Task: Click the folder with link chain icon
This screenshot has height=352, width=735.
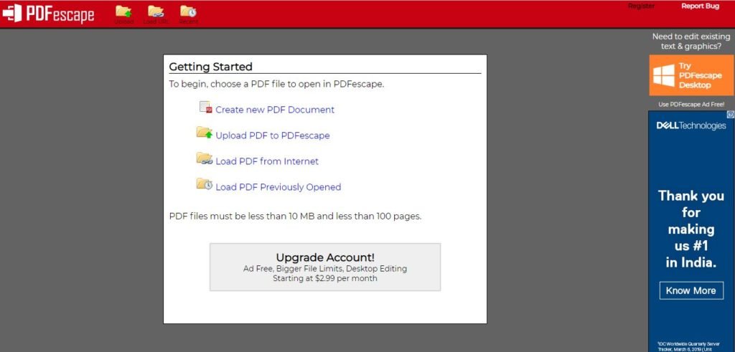Action: (x=205, y=158)
